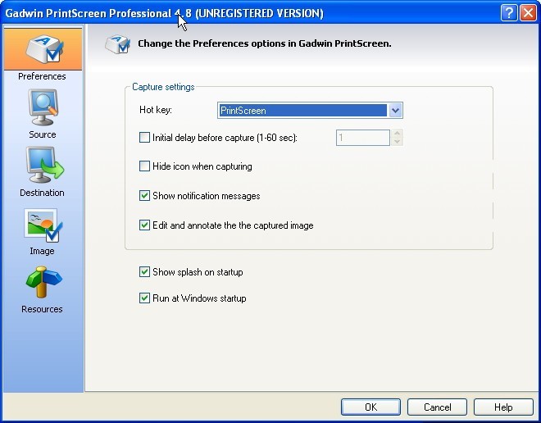This screenshot has height=423, width=541.
Task: Click the Change the Preferences options heading
Action: [265, 43]
